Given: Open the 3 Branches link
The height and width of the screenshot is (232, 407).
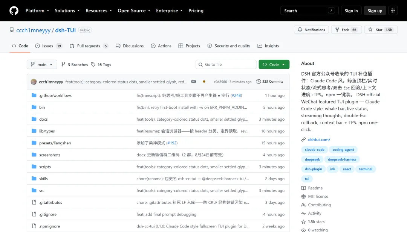Looking at the screenshot, I should [x=75, y=64].
